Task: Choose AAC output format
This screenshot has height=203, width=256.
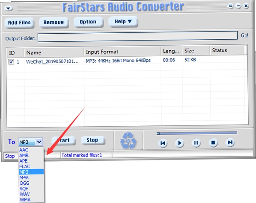Action: [31, 150]
